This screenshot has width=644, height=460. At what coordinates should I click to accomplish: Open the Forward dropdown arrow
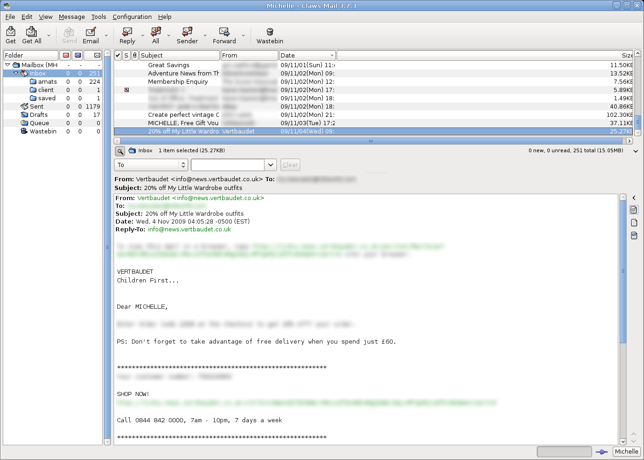[243, 35]
